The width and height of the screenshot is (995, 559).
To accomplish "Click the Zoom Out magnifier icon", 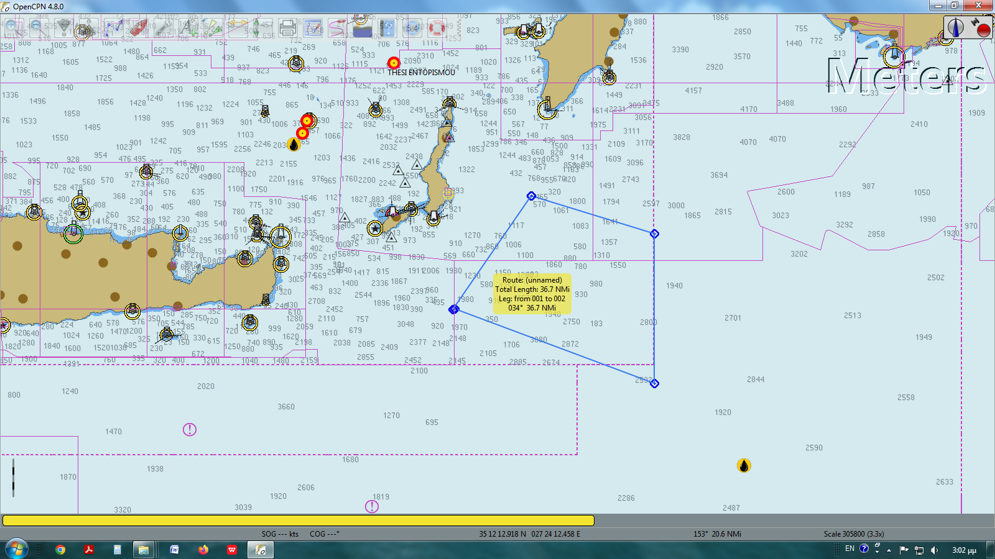I will tap(36, 27).
